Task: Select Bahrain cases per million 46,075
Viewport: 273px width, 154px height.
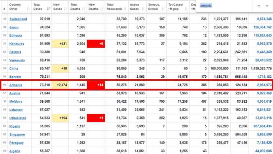Action: click(183, 77)
